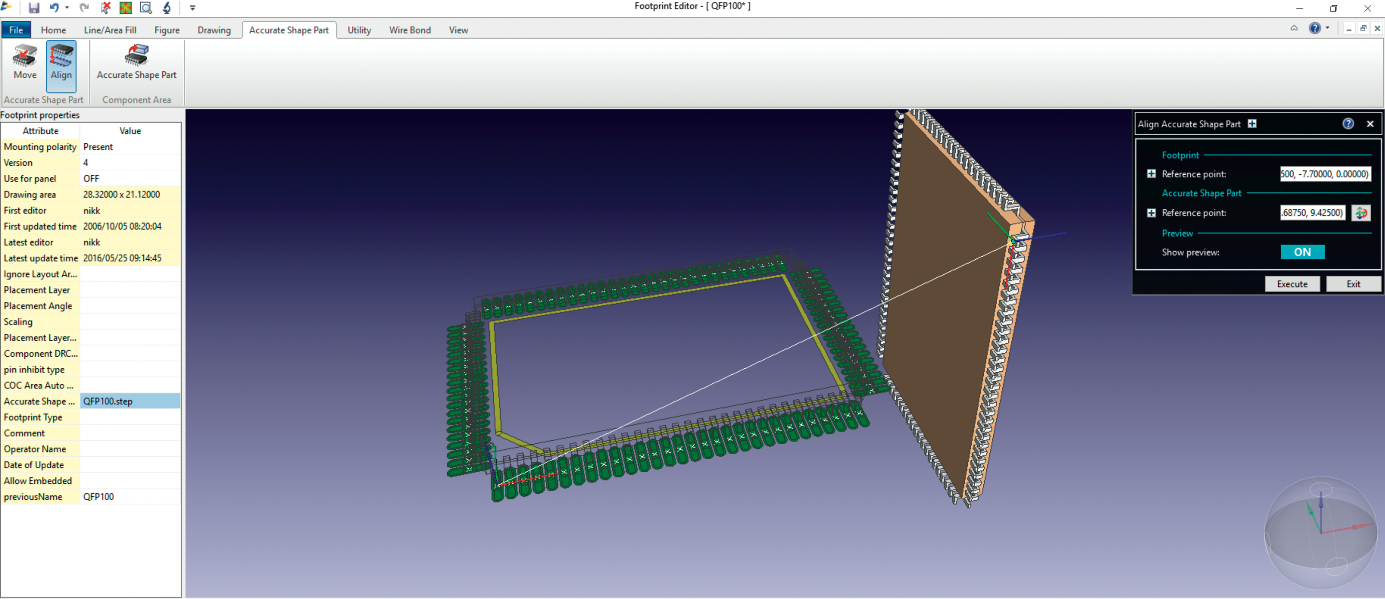Click the Footprint reference point coordinate field

1324,174
